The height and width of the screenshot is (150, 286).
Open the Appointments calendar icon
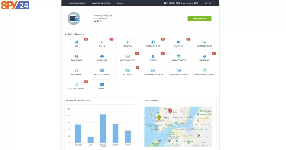click(178, 56)
